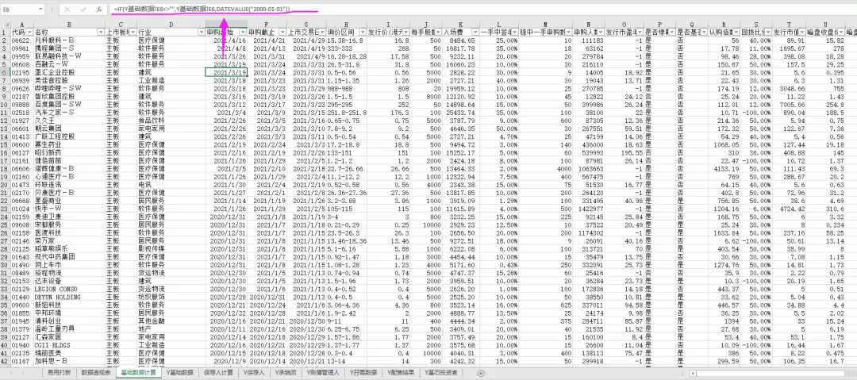Click price range cell 251.8-251.8
857x380 pixels.
(x=345, y=112)
